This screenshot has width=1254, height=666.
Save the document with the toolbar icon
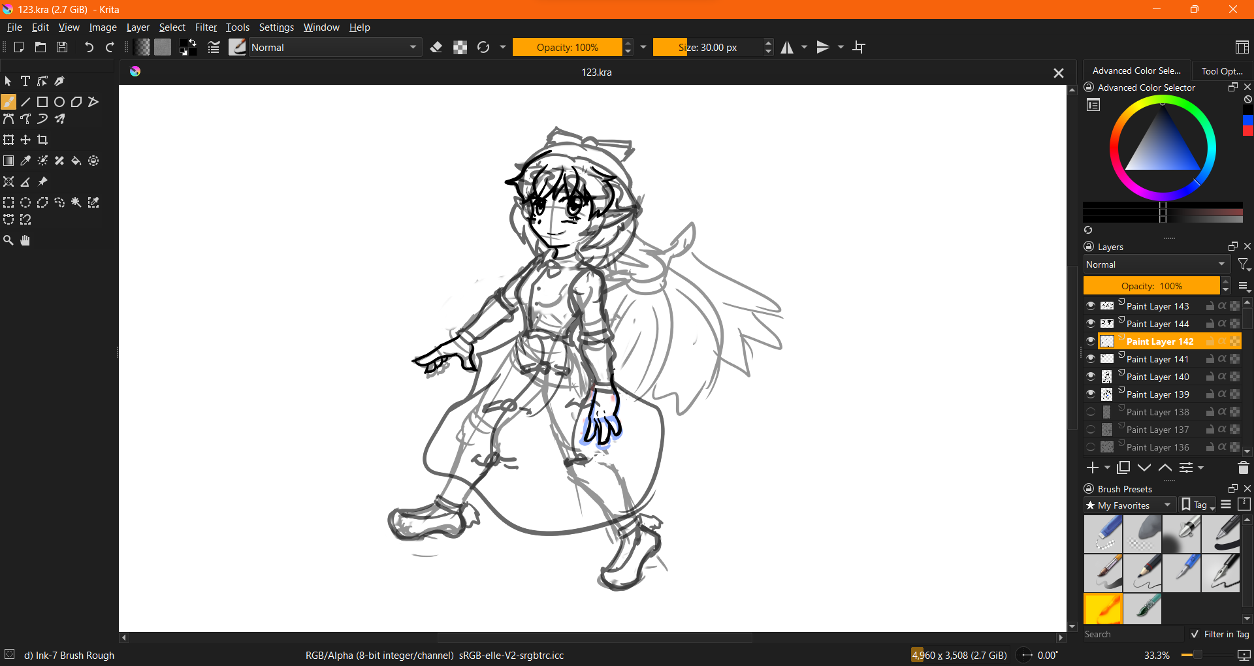[x=62, y=47]
